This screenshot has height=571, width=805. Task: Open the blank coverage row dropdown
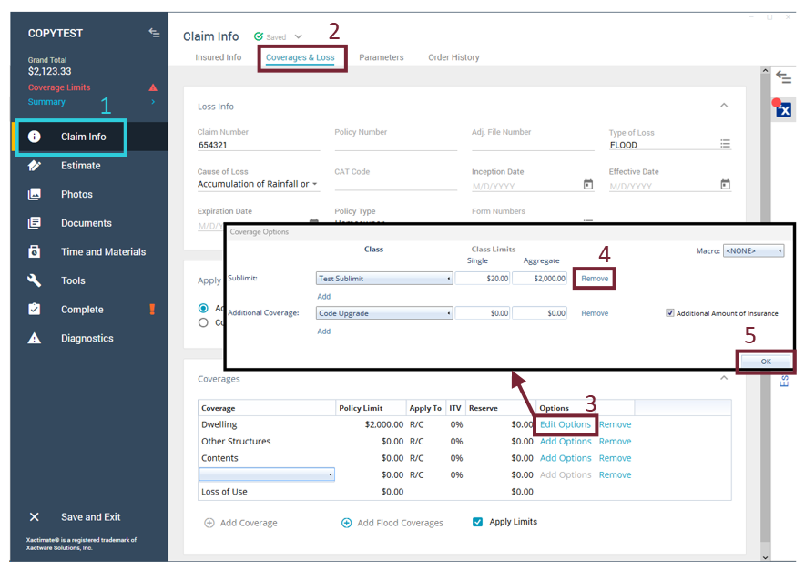coord(267,474)
